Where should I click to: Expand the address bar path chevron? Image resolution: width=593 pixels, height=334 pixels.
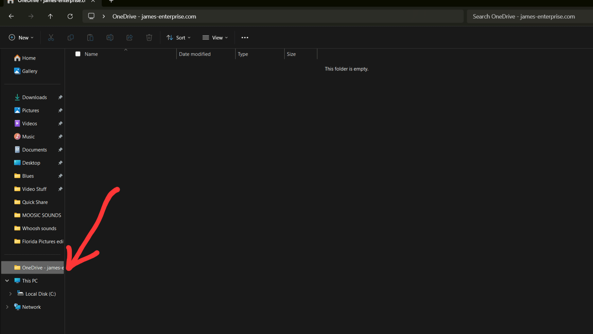pyautogui.click(x=104, y=16)
